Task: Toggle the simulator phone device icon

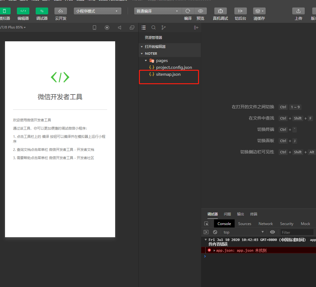Action: pyautogui.click(x=94, y=28)
